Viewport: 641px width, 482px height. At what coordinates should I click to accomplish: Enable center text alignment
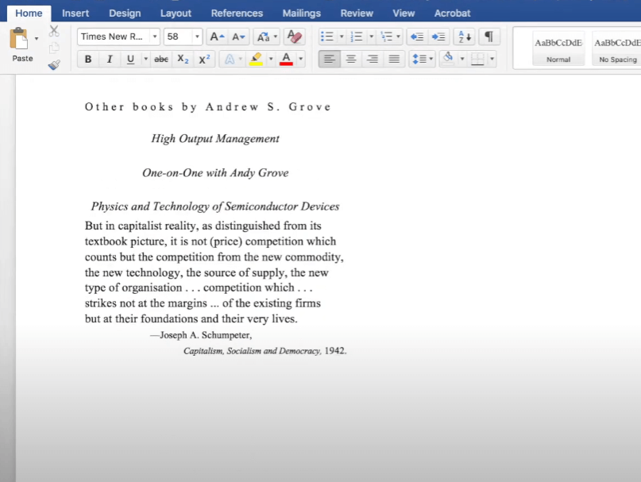(350, 58)
